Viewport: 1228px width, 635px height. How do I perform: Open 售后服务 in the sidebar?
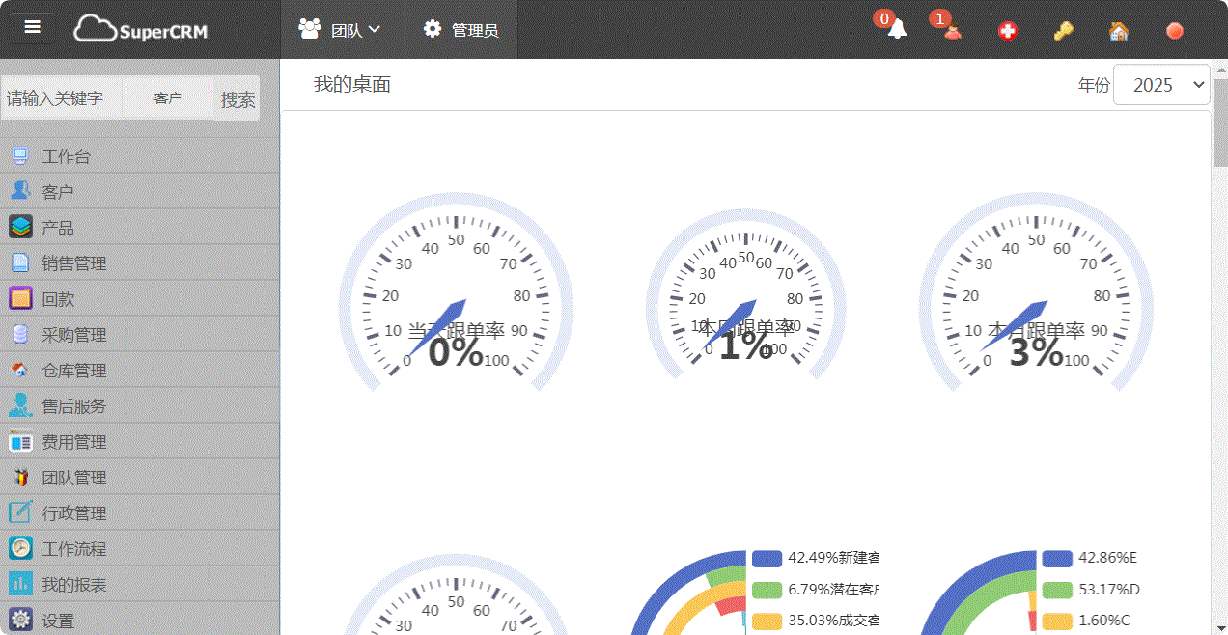pos(140,406)
